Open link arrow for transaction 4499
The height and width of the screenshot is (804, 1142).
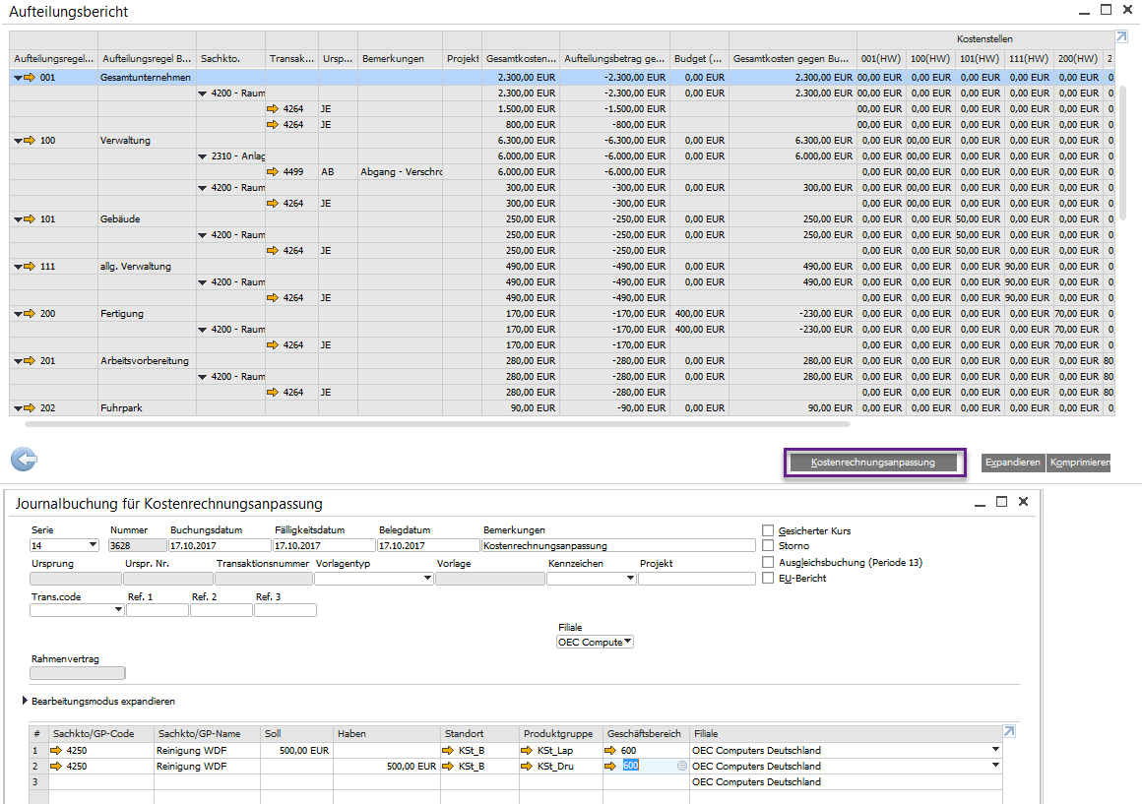pos(273,172)
